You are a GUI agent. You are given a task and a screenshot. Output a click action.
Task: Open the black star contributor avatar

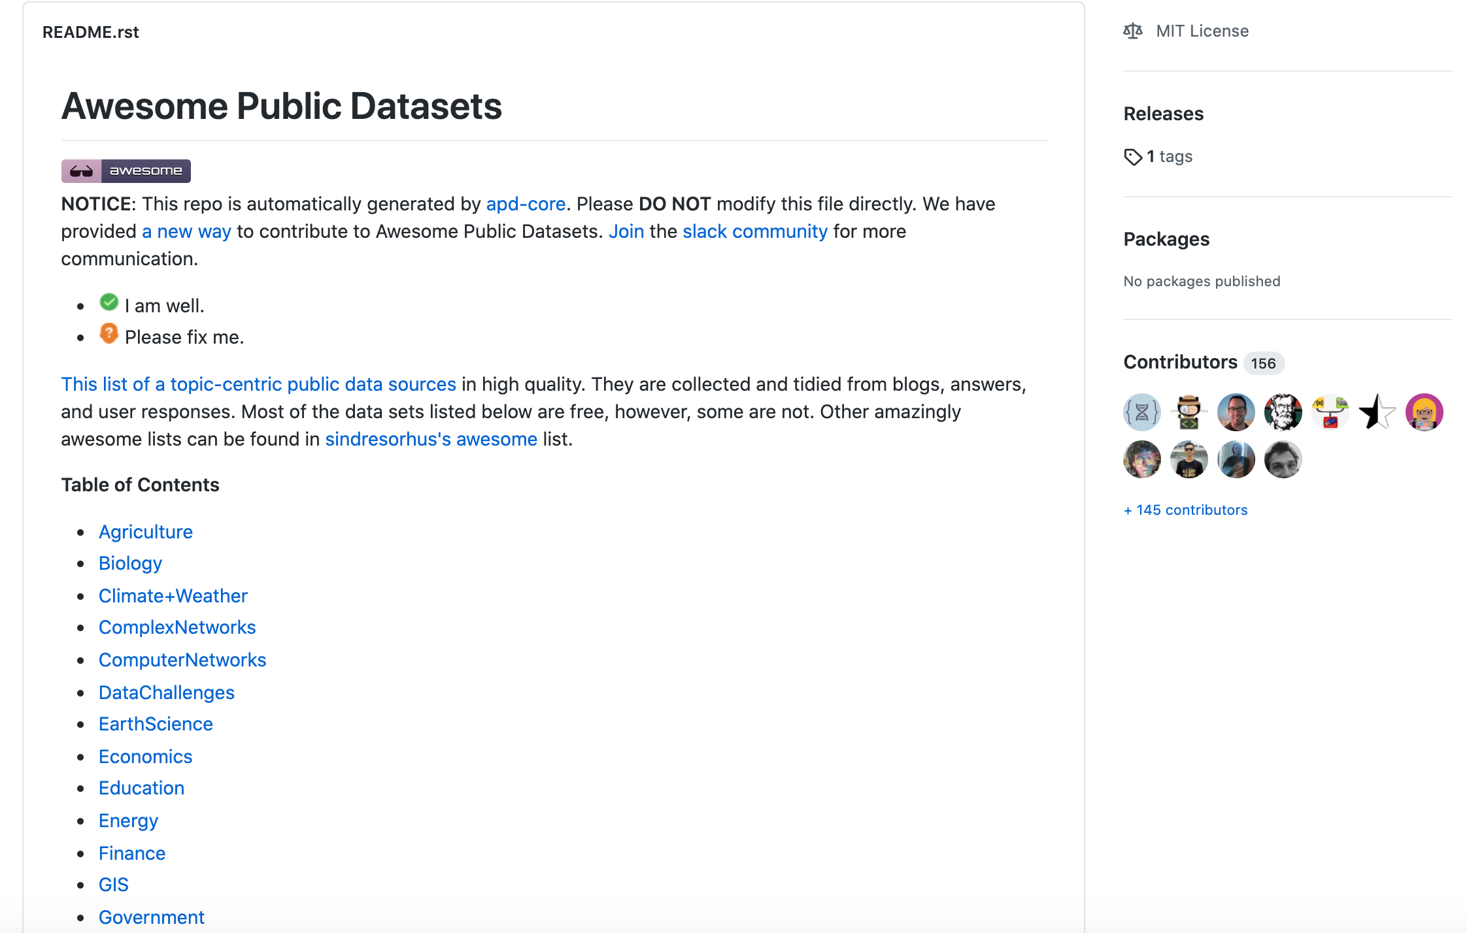[x=1377, y=412]
